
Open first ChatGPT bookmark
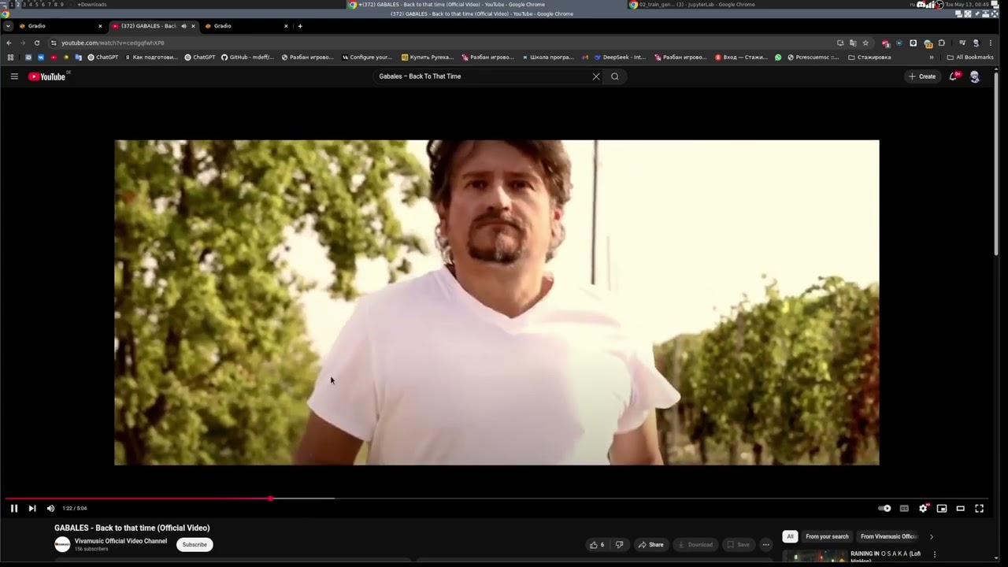[x=103, y=57]
